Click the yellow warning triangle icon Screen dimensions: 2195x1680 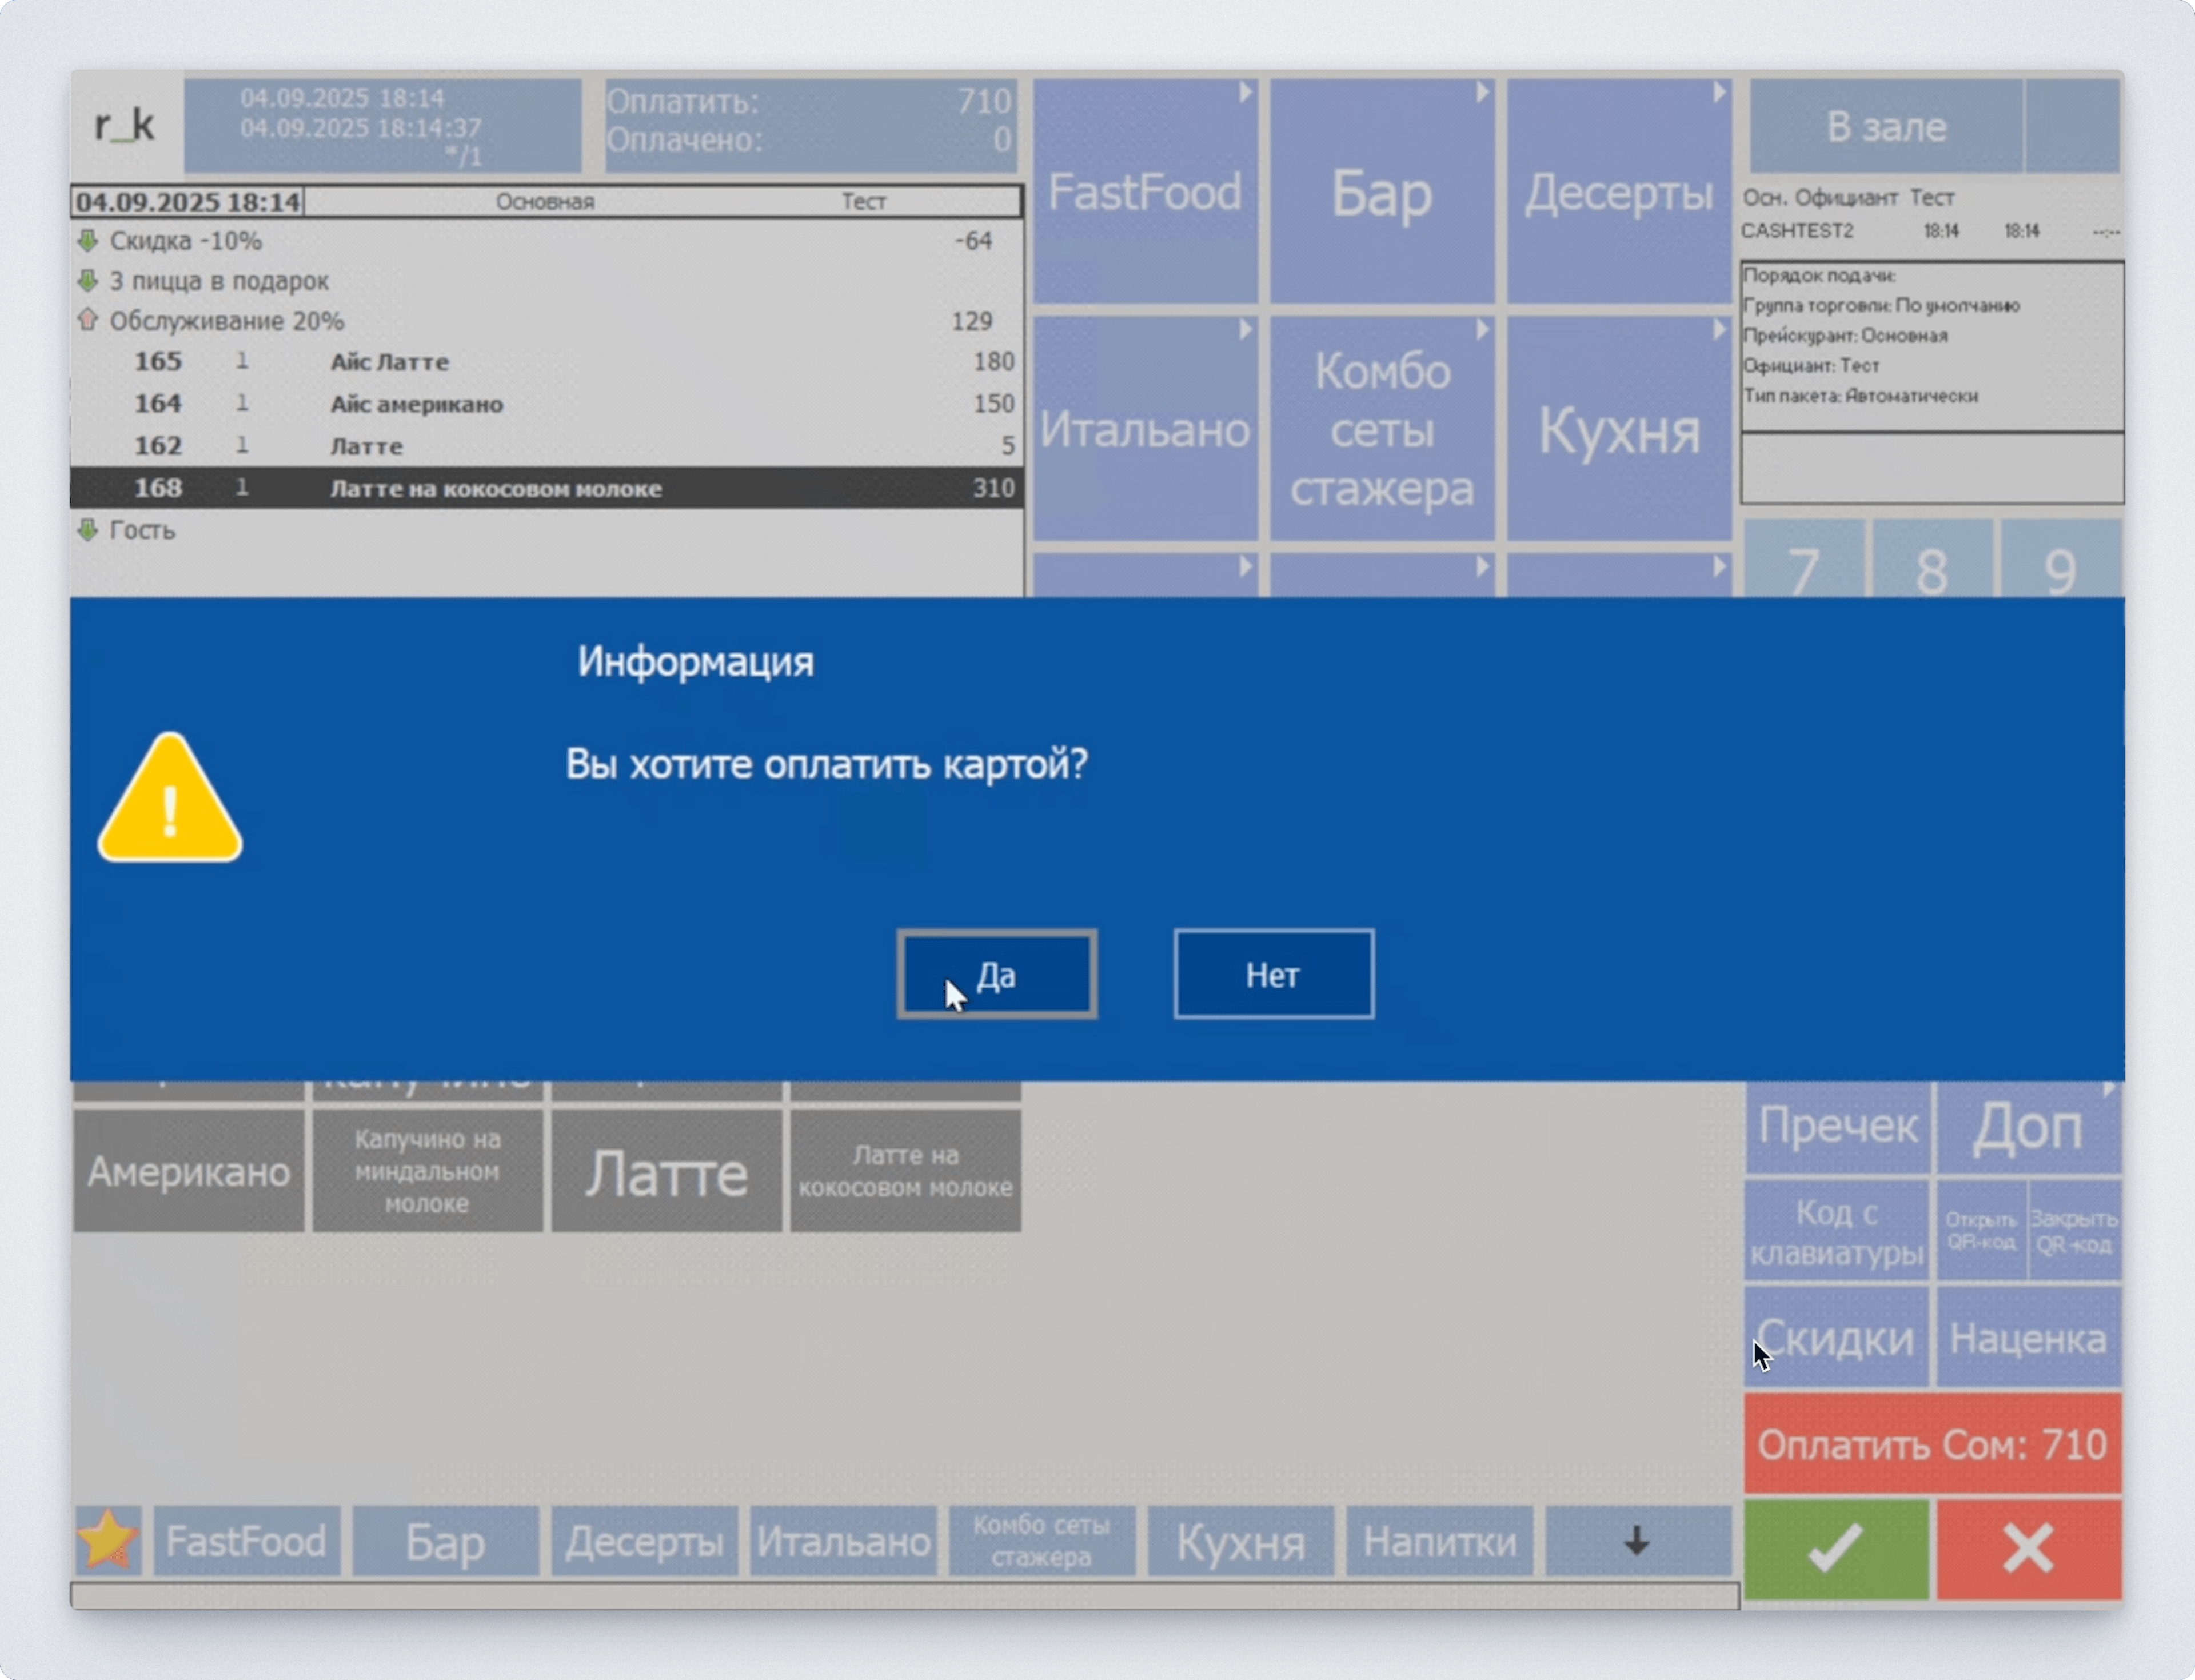click(x=169, y=799)
